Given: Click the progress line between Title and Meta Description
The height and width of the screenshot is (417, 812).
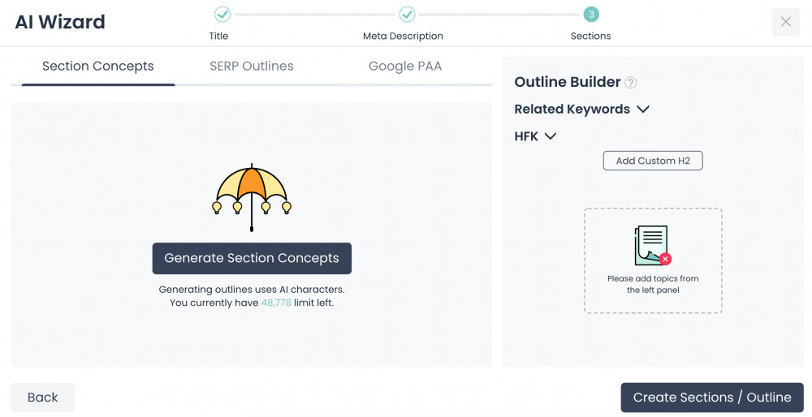Looking at the screenshot, I should click(x=315, y=15).
